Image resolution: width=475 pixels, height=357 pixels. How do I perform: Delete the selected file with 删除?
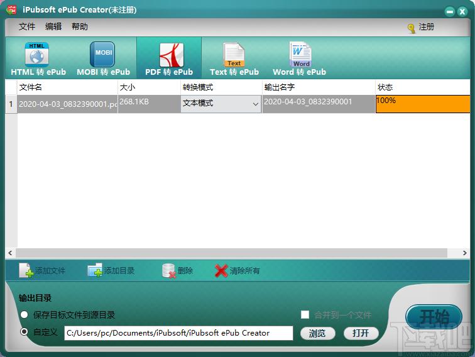point(168,271)
